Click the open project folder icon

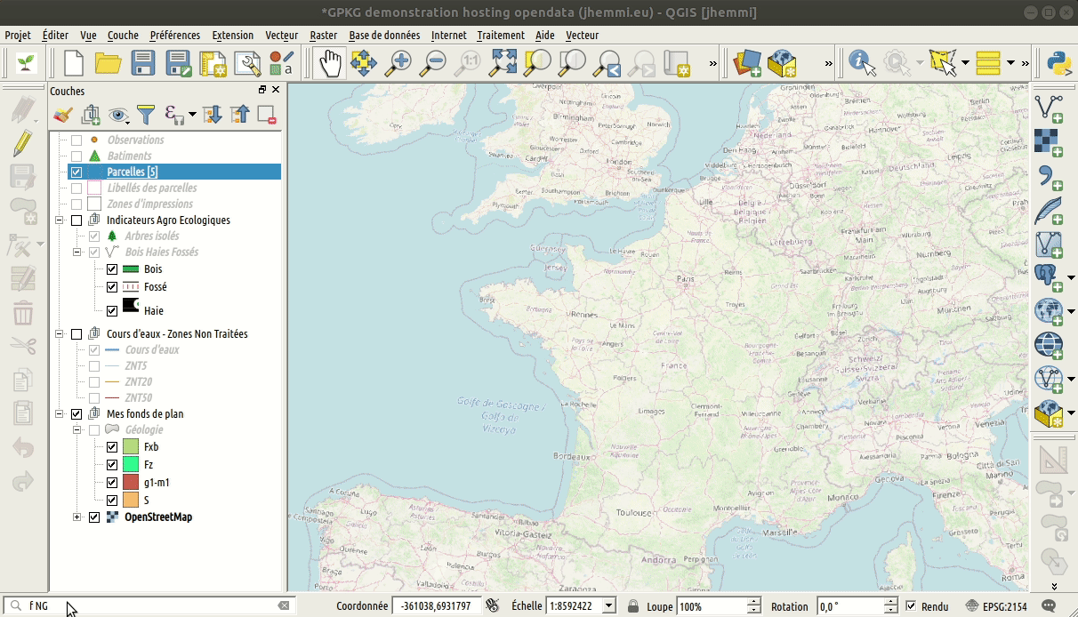[109, 63]
